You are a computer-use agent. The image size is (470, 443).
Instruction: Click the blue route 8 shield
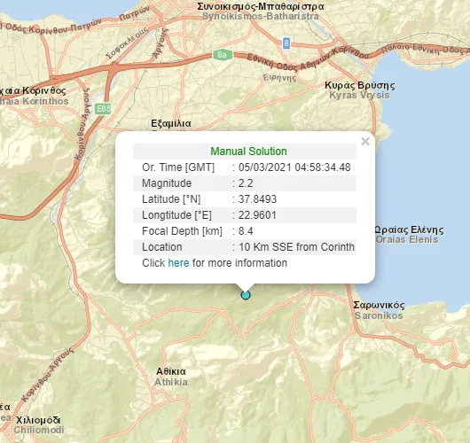click(286, 43)
